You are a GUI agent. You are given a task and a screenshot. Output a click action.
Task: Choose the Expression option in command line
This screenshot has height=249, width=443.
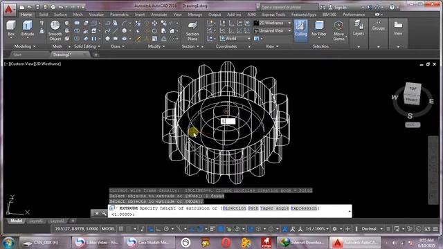click(305, 208)
